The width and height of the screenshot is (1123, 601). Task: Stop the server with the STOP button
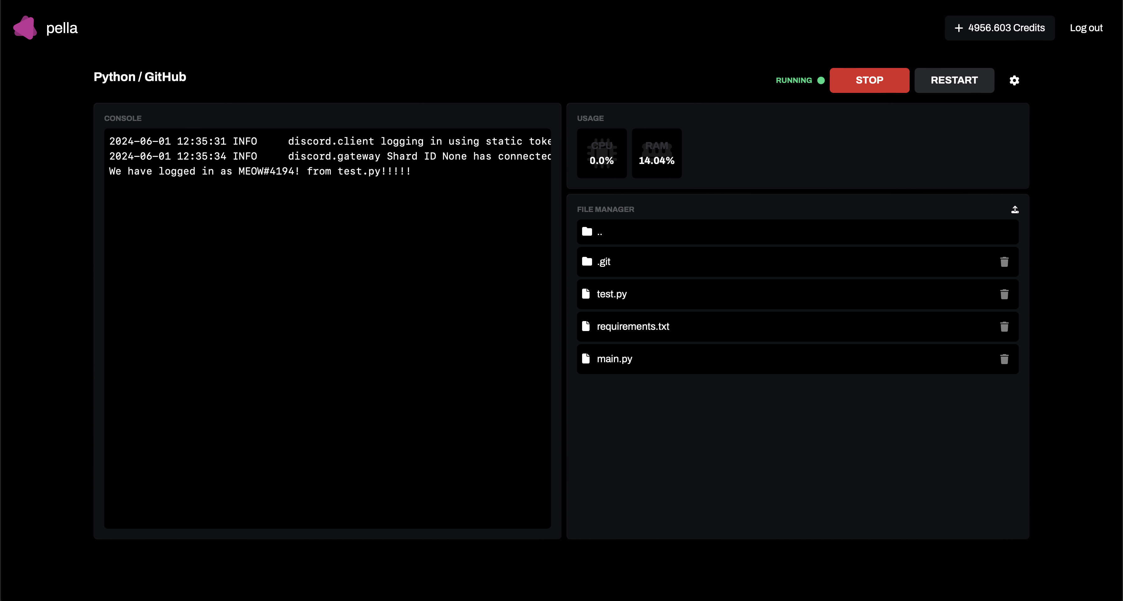tap(869, 80)
